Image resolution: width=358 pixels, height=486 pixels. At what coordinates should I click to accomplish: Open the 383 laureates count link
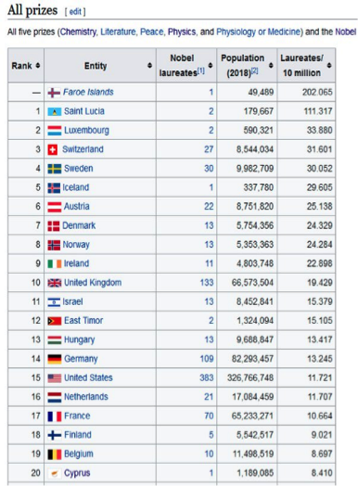207,377
